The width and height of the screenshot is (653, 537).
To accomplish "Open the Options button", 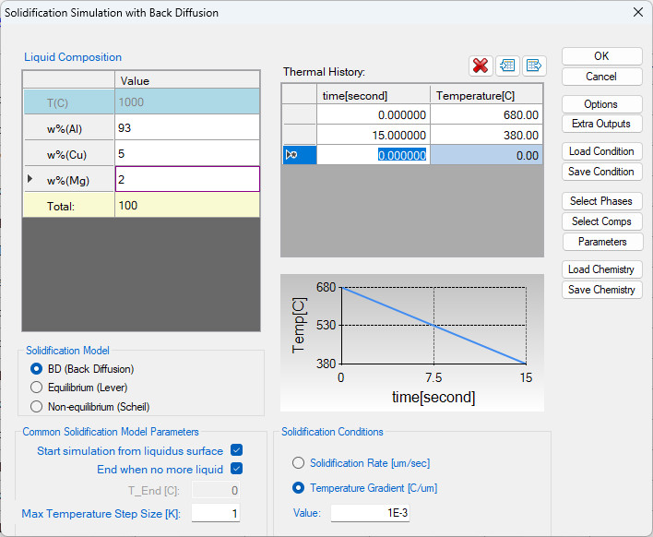I will coord(601,104).
